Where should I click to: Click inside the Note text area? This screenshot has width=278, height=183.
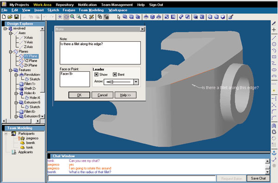tap(100, 53)
